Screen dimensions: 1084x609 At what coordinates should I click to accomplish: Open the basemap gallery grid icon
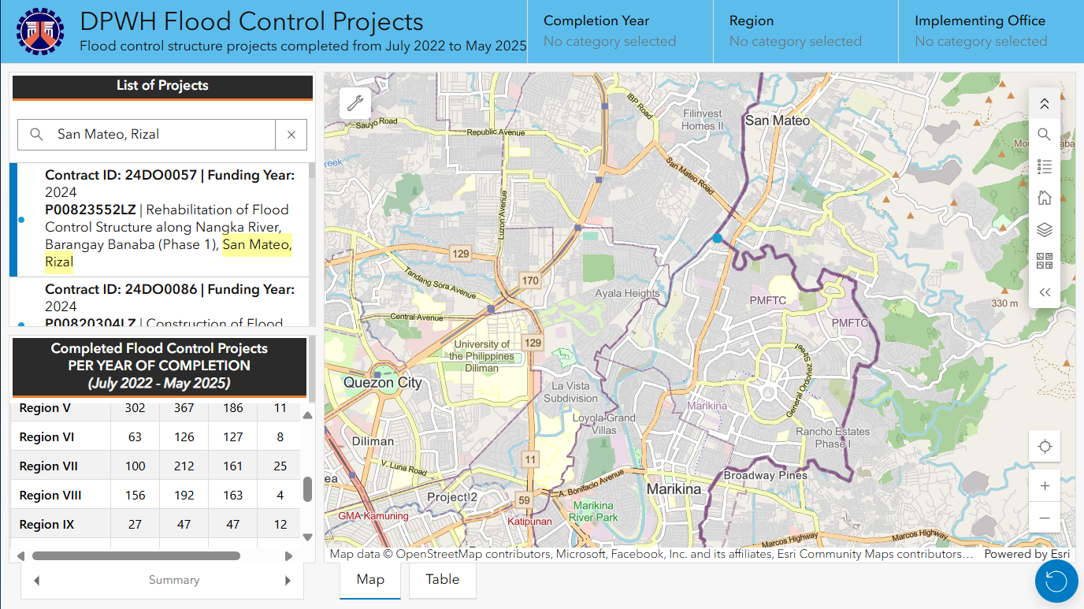tap(1045, 261)
